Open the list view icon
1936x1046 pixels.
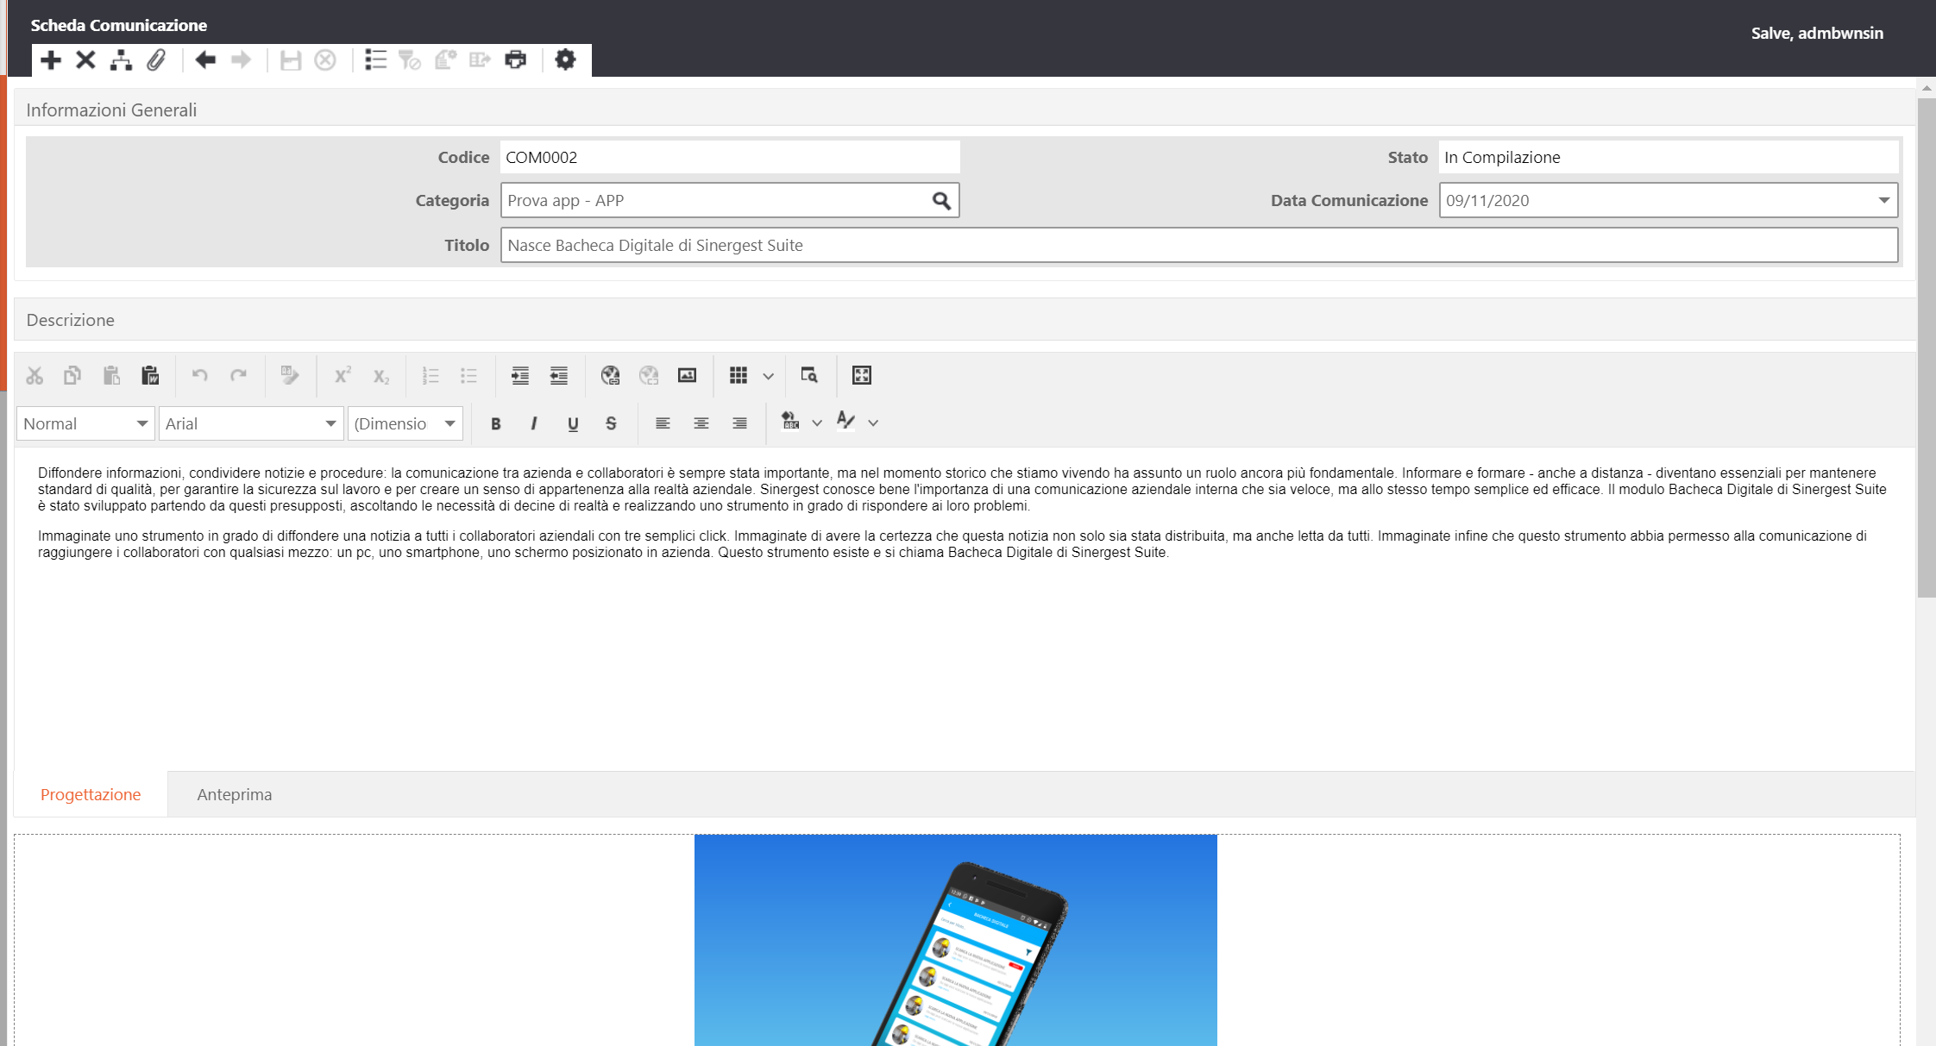point(375,60)
